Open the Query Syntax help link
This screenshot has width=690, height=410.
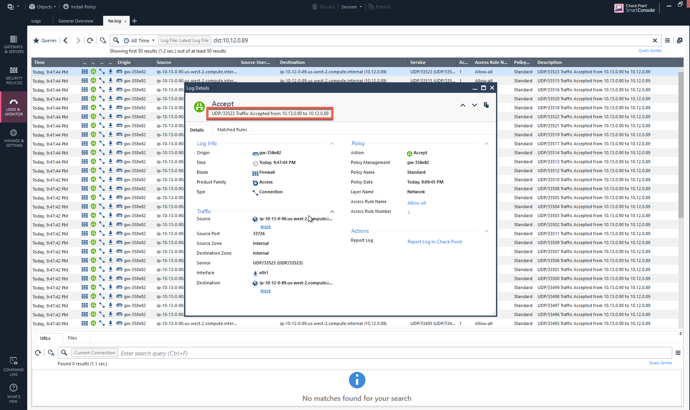pyautogui.click(x=650, y=50)
